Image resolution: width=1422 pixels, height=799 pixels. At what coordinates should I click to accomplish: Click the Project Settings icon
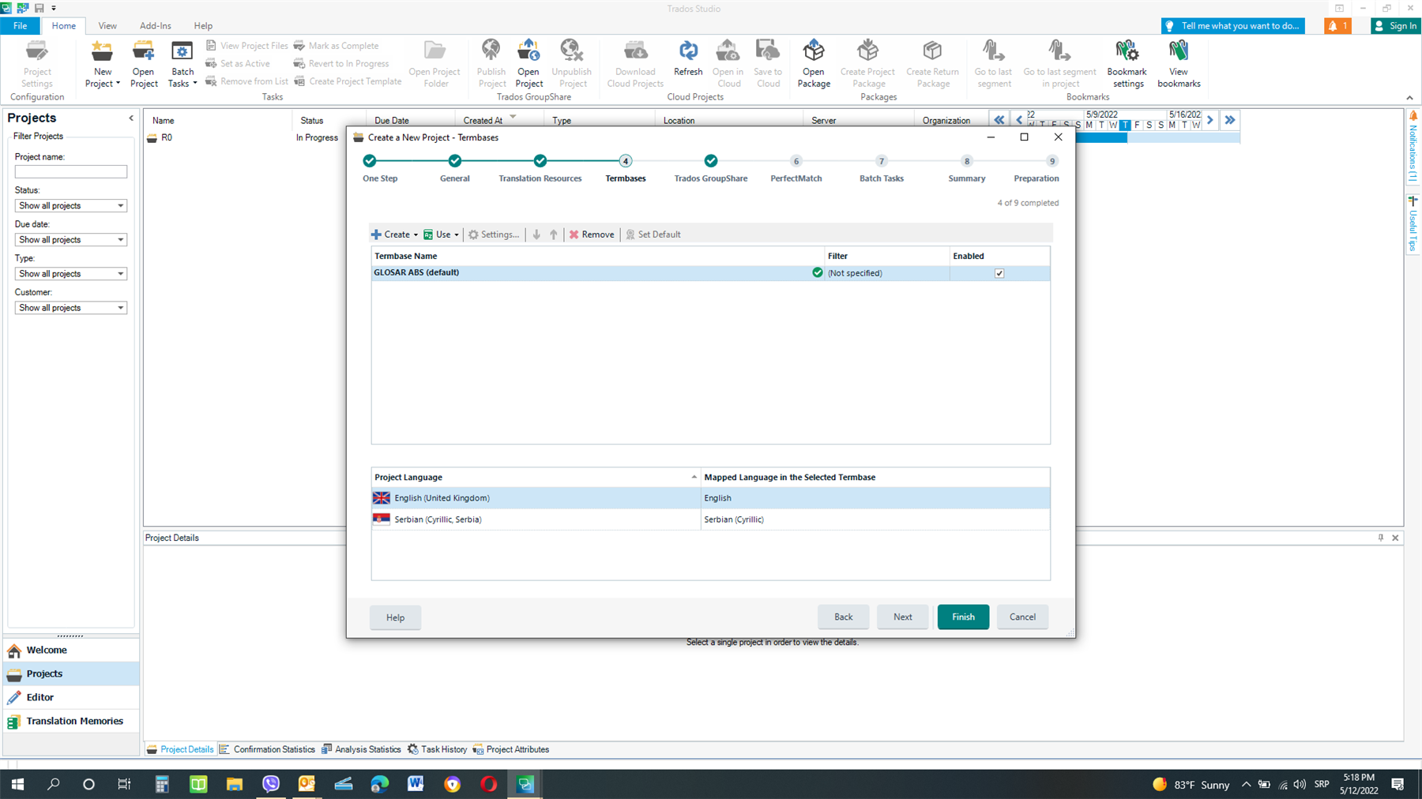pos(37,63)
